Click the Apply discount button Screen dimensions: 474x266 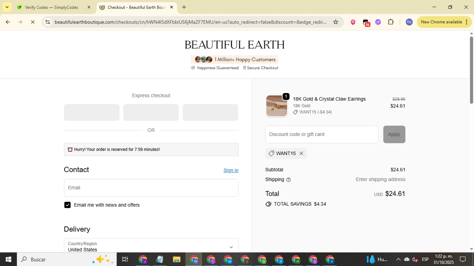coord(394,134)
